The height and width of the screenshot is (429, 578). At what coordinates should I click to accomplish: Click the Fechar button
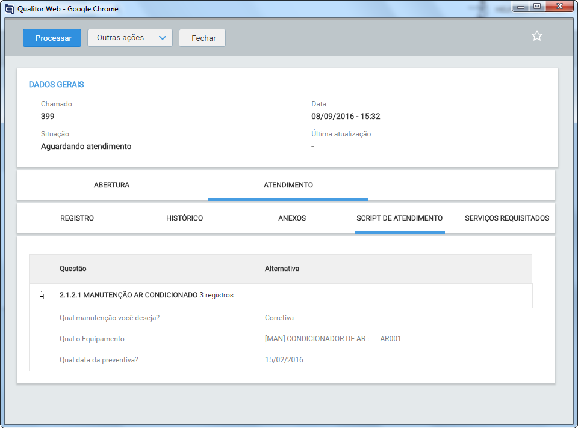203,38
